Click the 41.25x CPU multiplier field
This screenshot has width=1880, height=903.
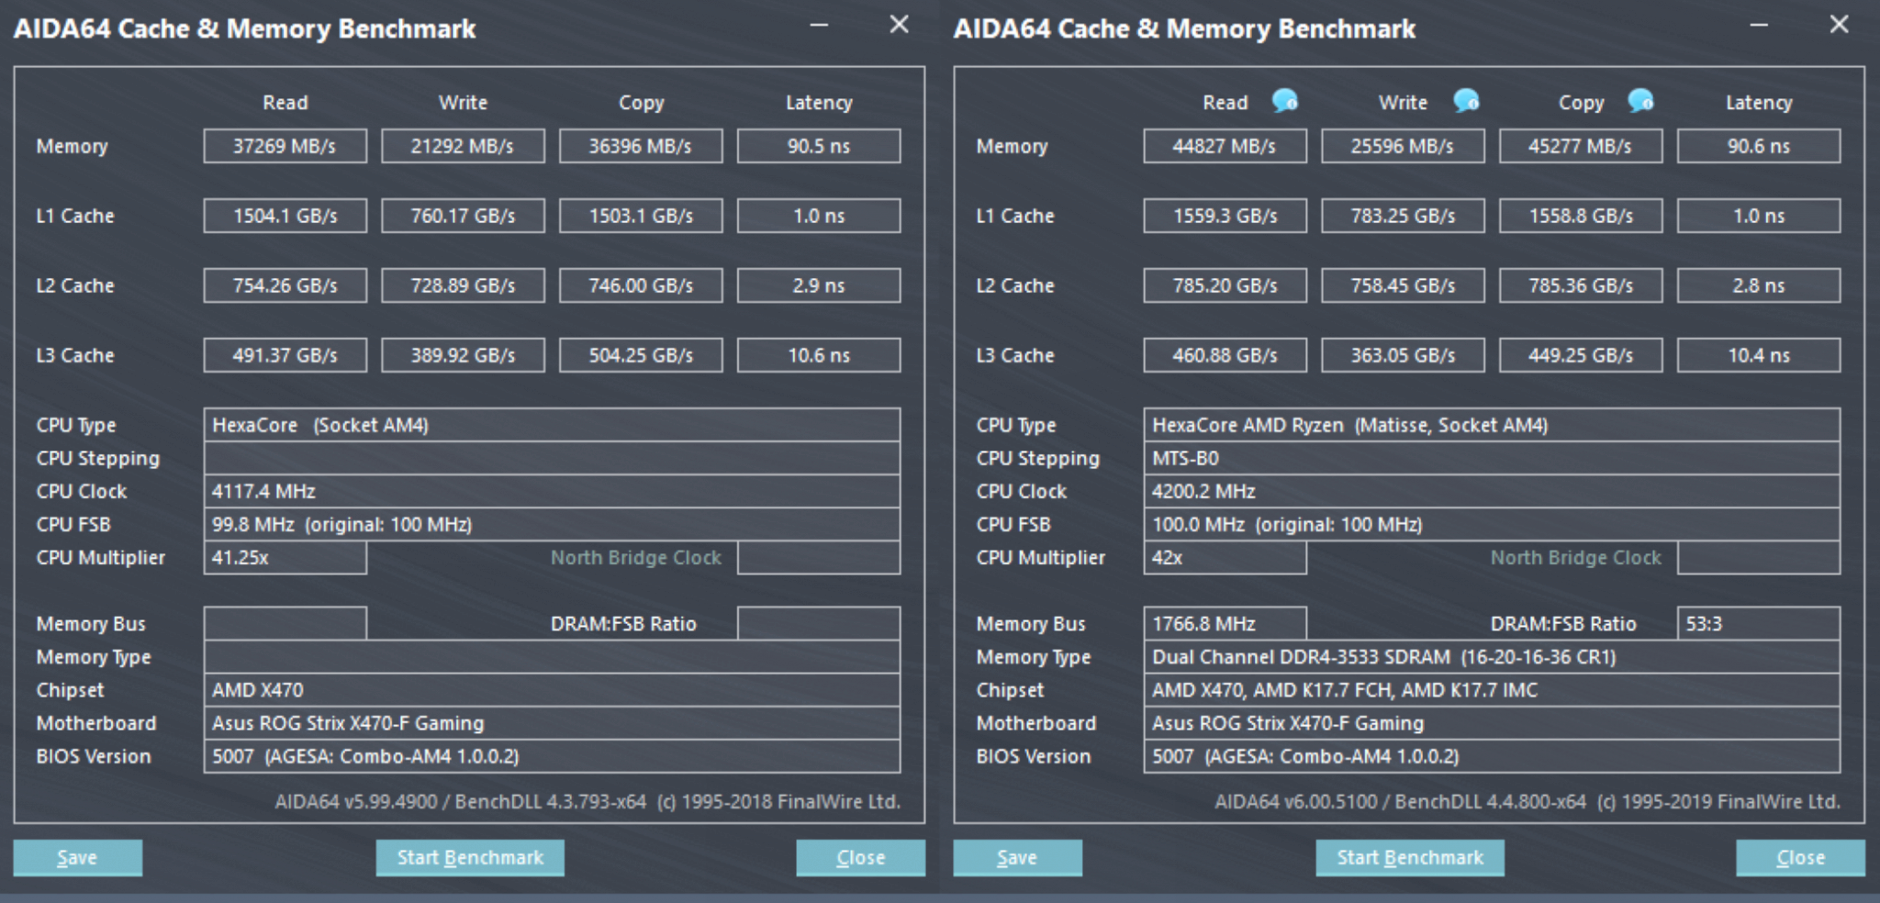pyautogui.click(x=285, y=557)
